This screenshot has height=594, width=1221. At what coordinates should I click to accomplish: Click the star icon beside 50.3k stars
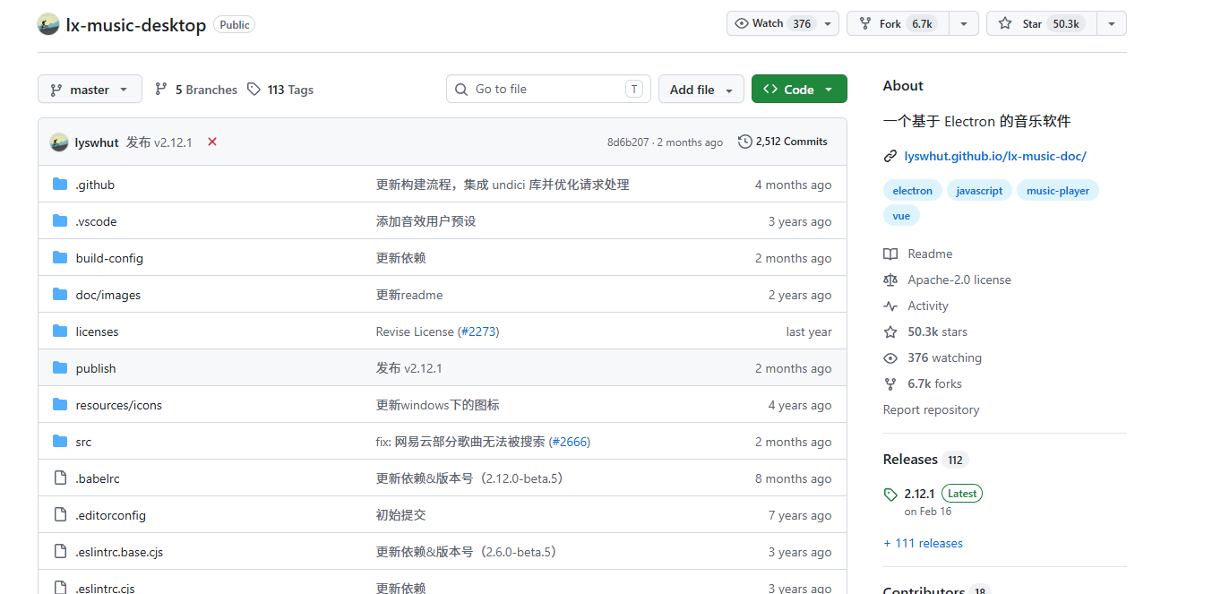[x=890, y=331]
